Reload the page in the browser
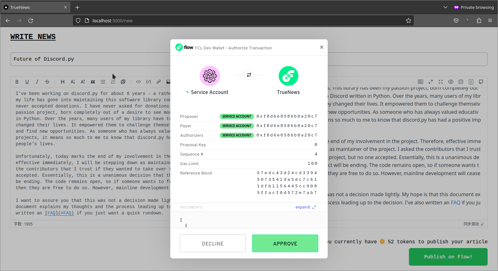498x271 pixels. pos(31,21)
